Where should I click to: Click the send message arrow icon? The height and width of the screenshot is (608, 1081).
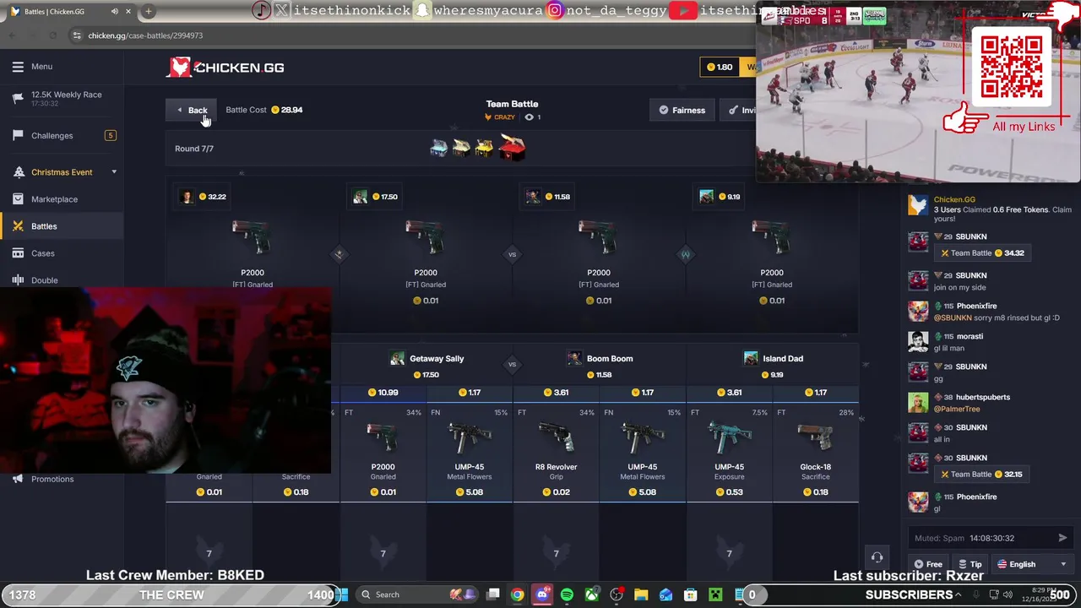click(1062, 538)
